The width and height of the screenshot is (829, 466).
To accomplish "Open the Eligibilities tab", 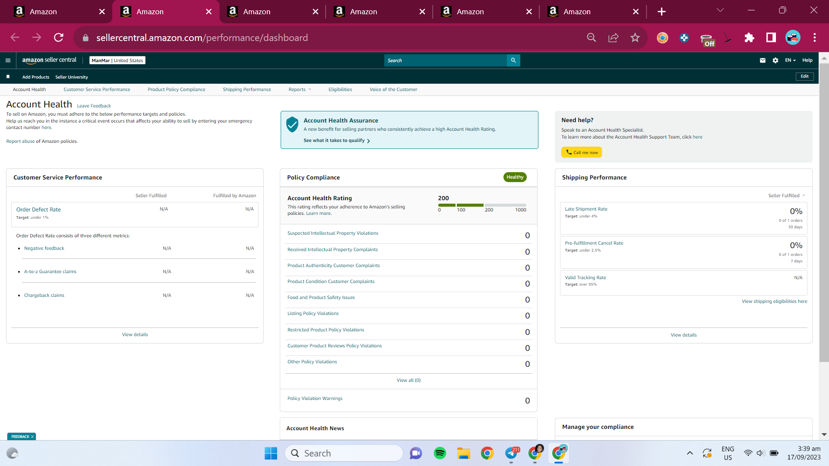I will click(340, 90).
